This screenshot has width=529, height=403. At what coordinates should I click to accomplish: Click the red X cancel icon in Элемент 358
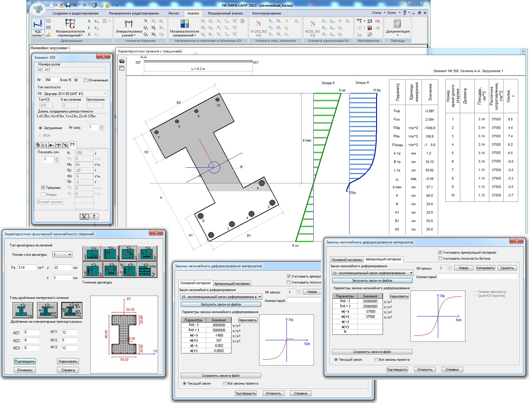(84, 217)
